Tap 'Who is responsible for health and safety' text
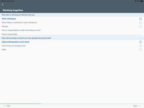Image resolution: width=144 pixels, height=108 pixels. [21, 30]
